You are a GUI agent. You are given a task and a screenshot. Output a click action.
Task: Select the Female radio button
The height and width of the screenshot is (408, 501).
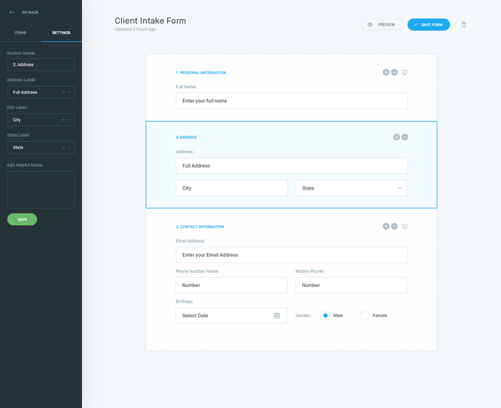365,315
